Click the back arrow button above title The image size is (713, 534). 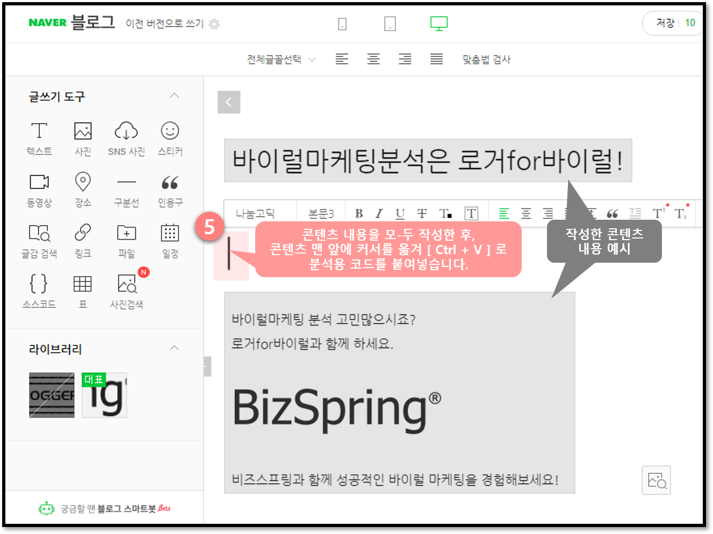229,102
